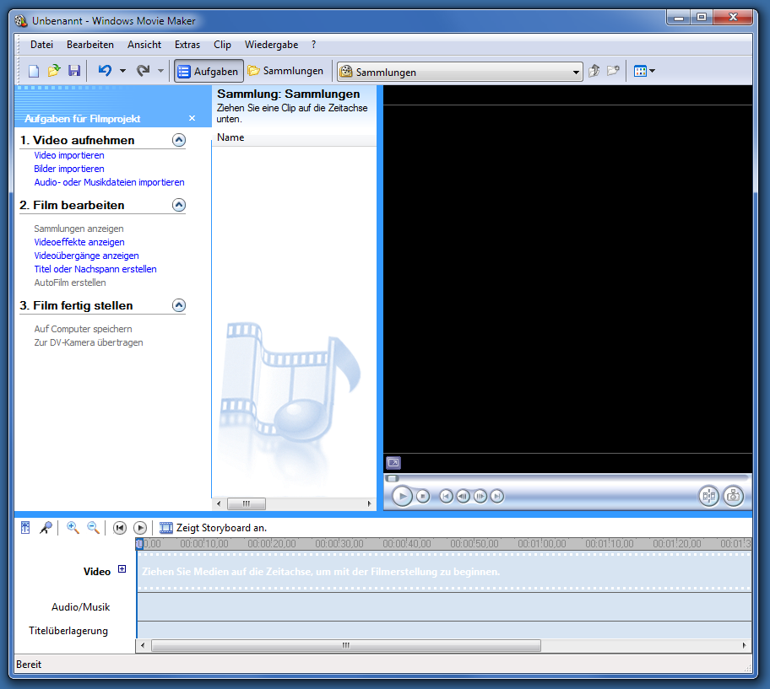
Task: Zoom in on the timeline
Action: (x=73, y=528)
